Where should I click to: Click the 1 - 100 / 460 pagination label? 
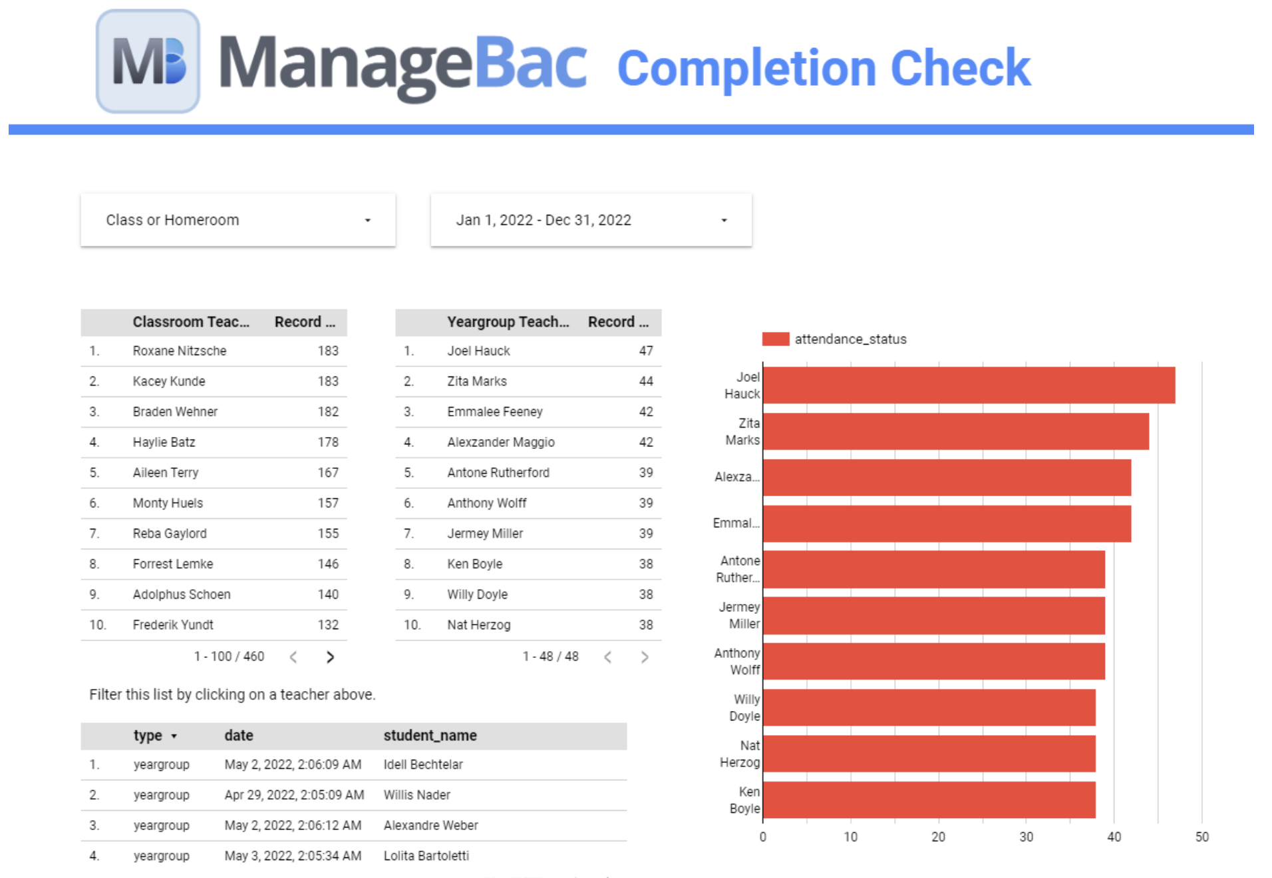(229, 657)
